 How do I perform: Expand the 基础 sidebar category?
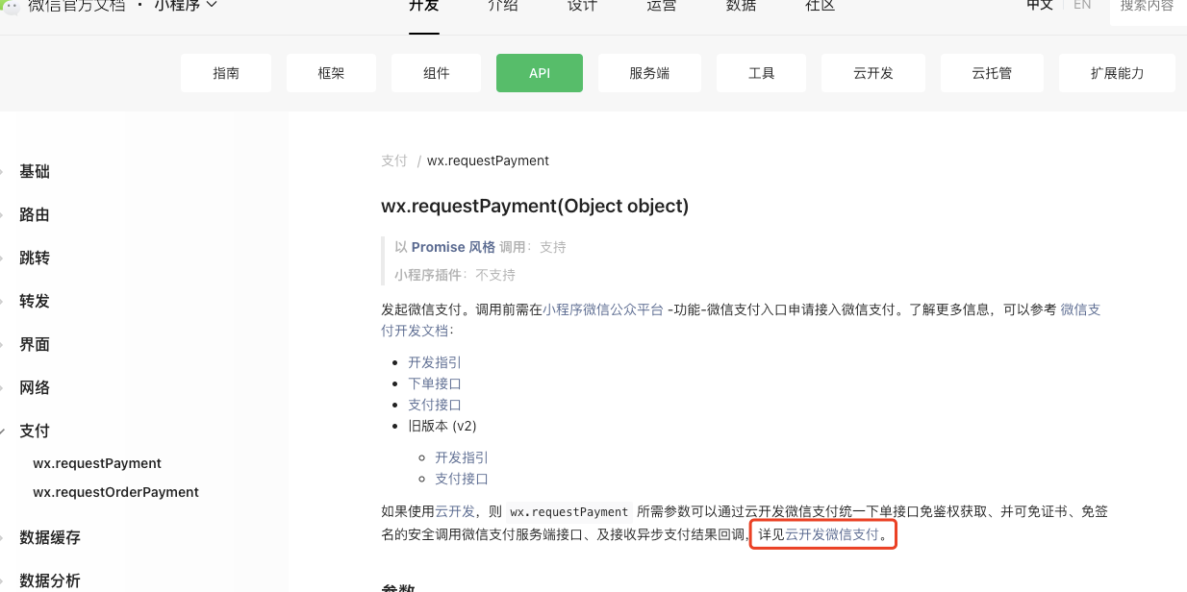tap(35, 172)
